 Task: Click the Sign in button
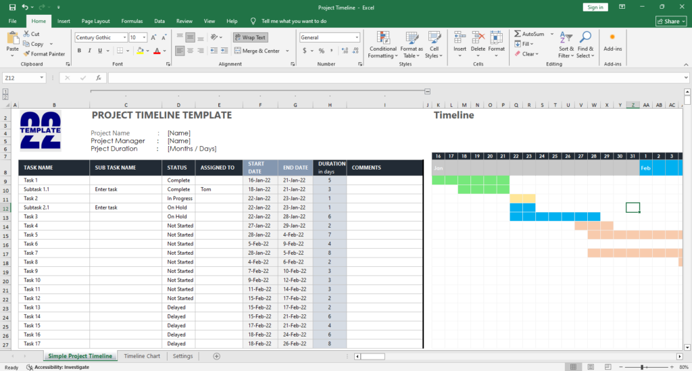click(595, 7)
